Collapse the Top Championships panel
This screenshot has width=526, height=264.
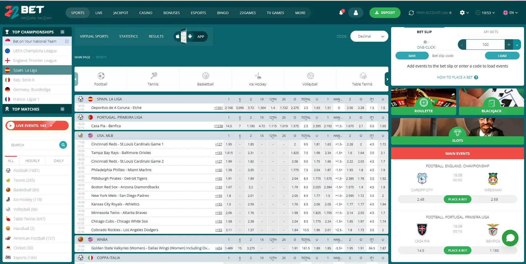(62, 32)
